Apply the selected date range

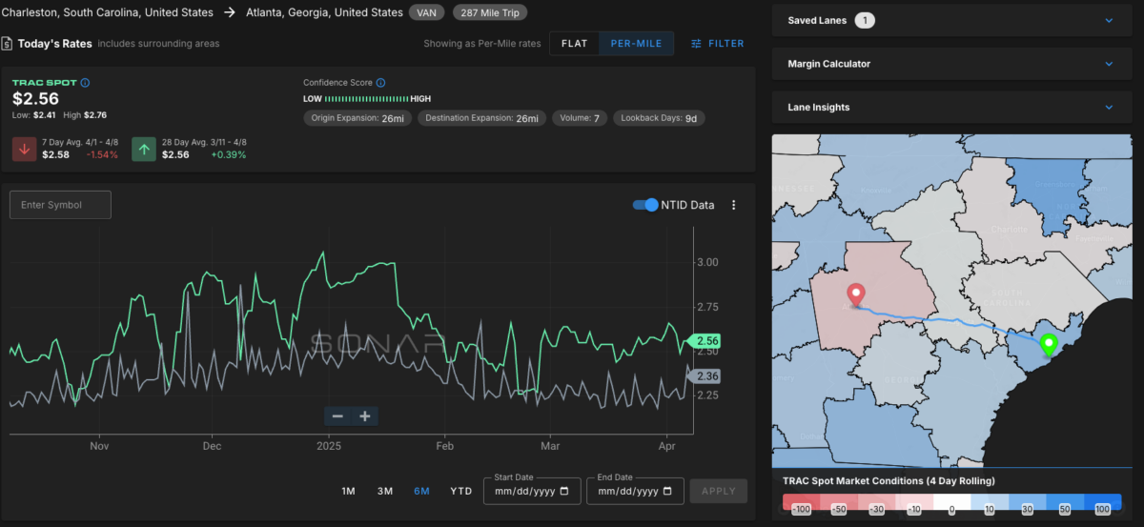719,491
